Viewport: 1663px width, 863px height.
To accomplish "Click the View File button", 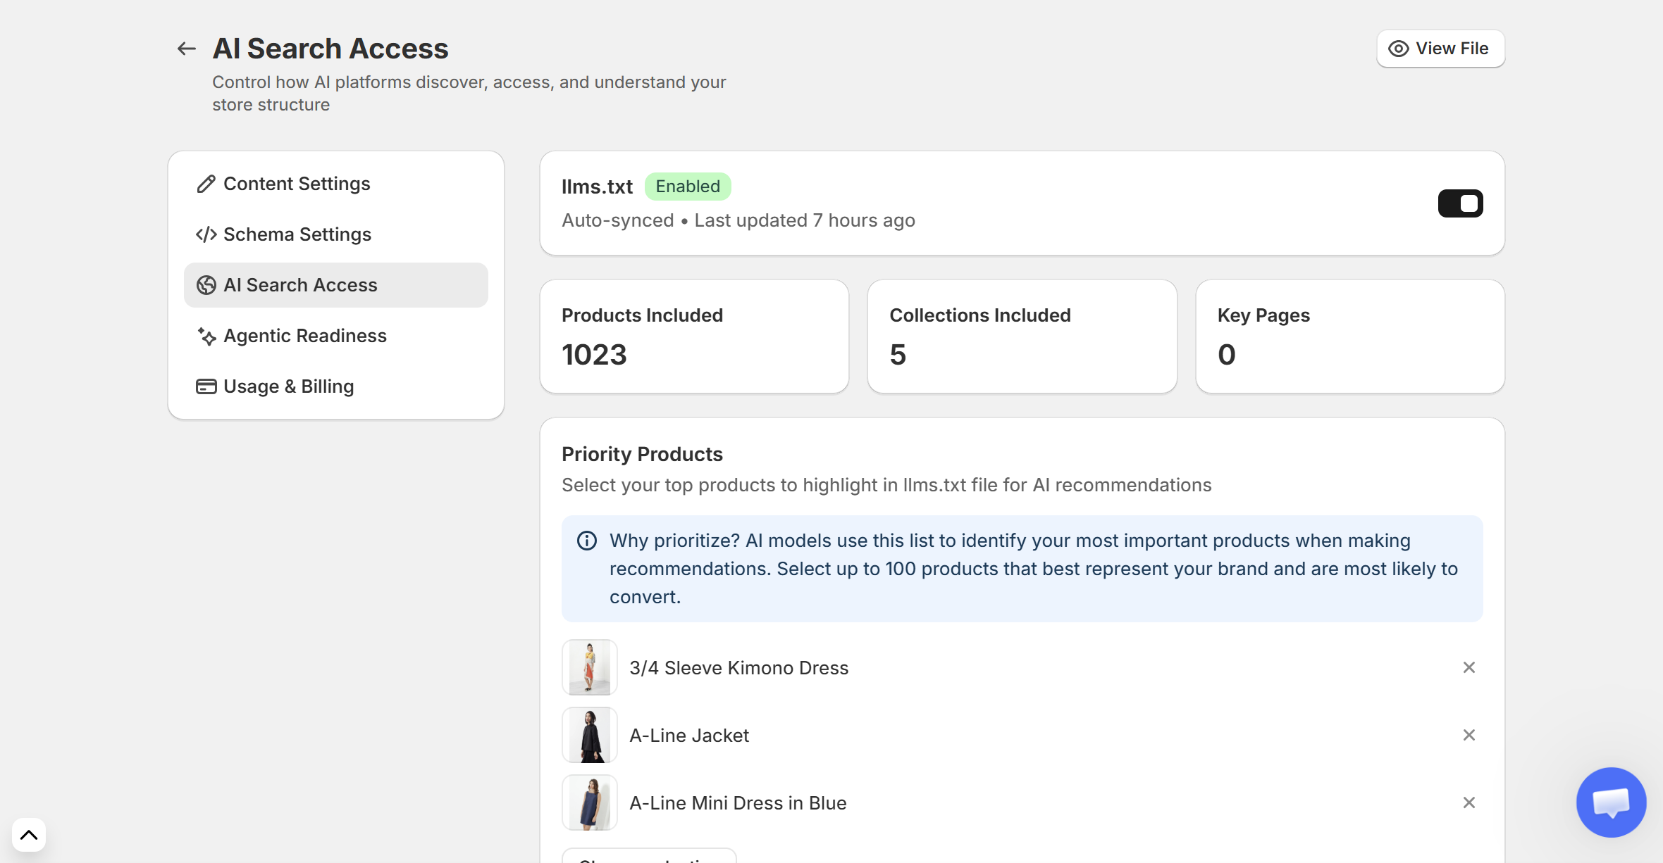I will point(1440,49).
